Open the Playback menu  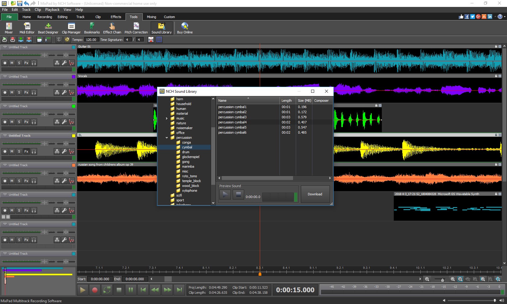[x=52, y=9]
